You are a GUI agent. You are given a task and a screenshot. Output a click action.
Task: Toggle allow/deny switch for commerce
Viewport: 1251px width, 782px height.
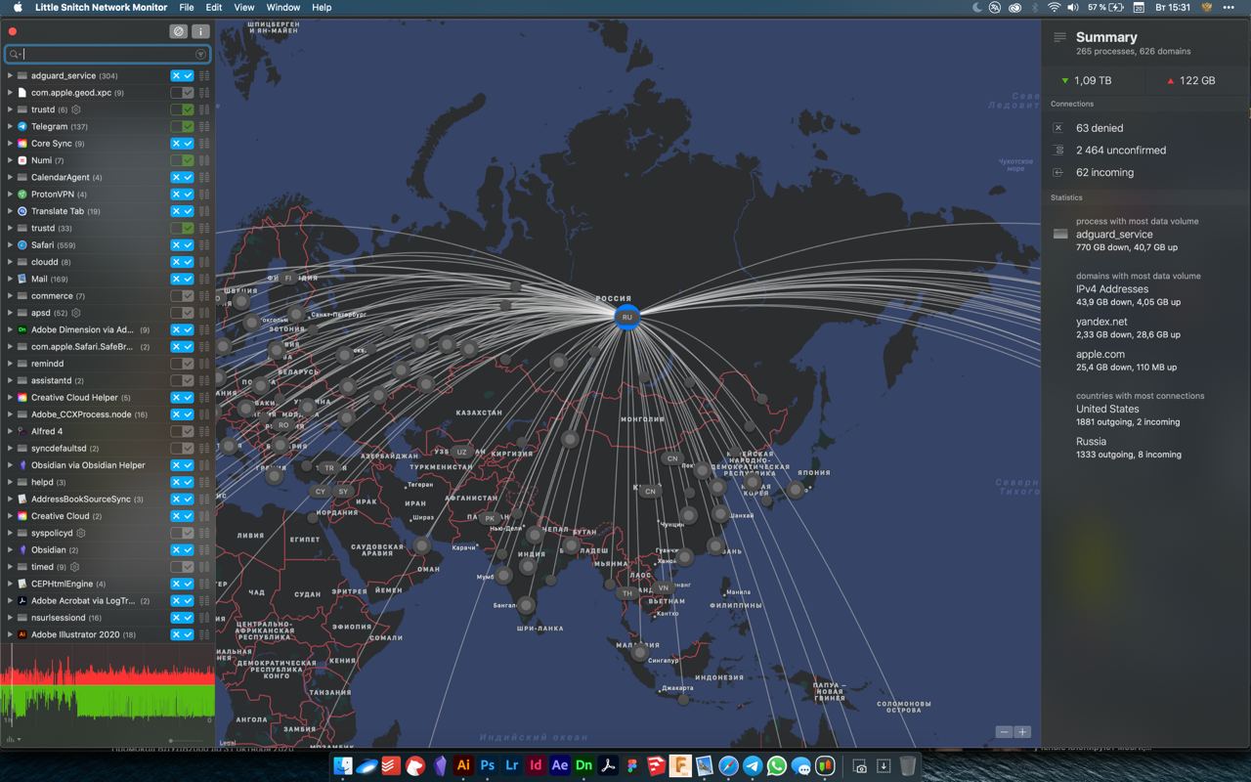pos(182,296)
